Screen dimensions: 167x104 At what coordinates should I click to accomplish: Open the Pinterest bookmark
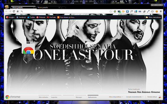coord(41,17)
